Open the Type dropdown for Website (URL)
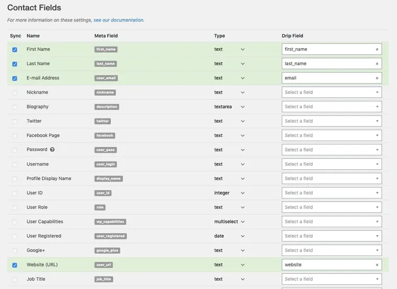This screenshot has height=289, width=397. tap(229, 264)
